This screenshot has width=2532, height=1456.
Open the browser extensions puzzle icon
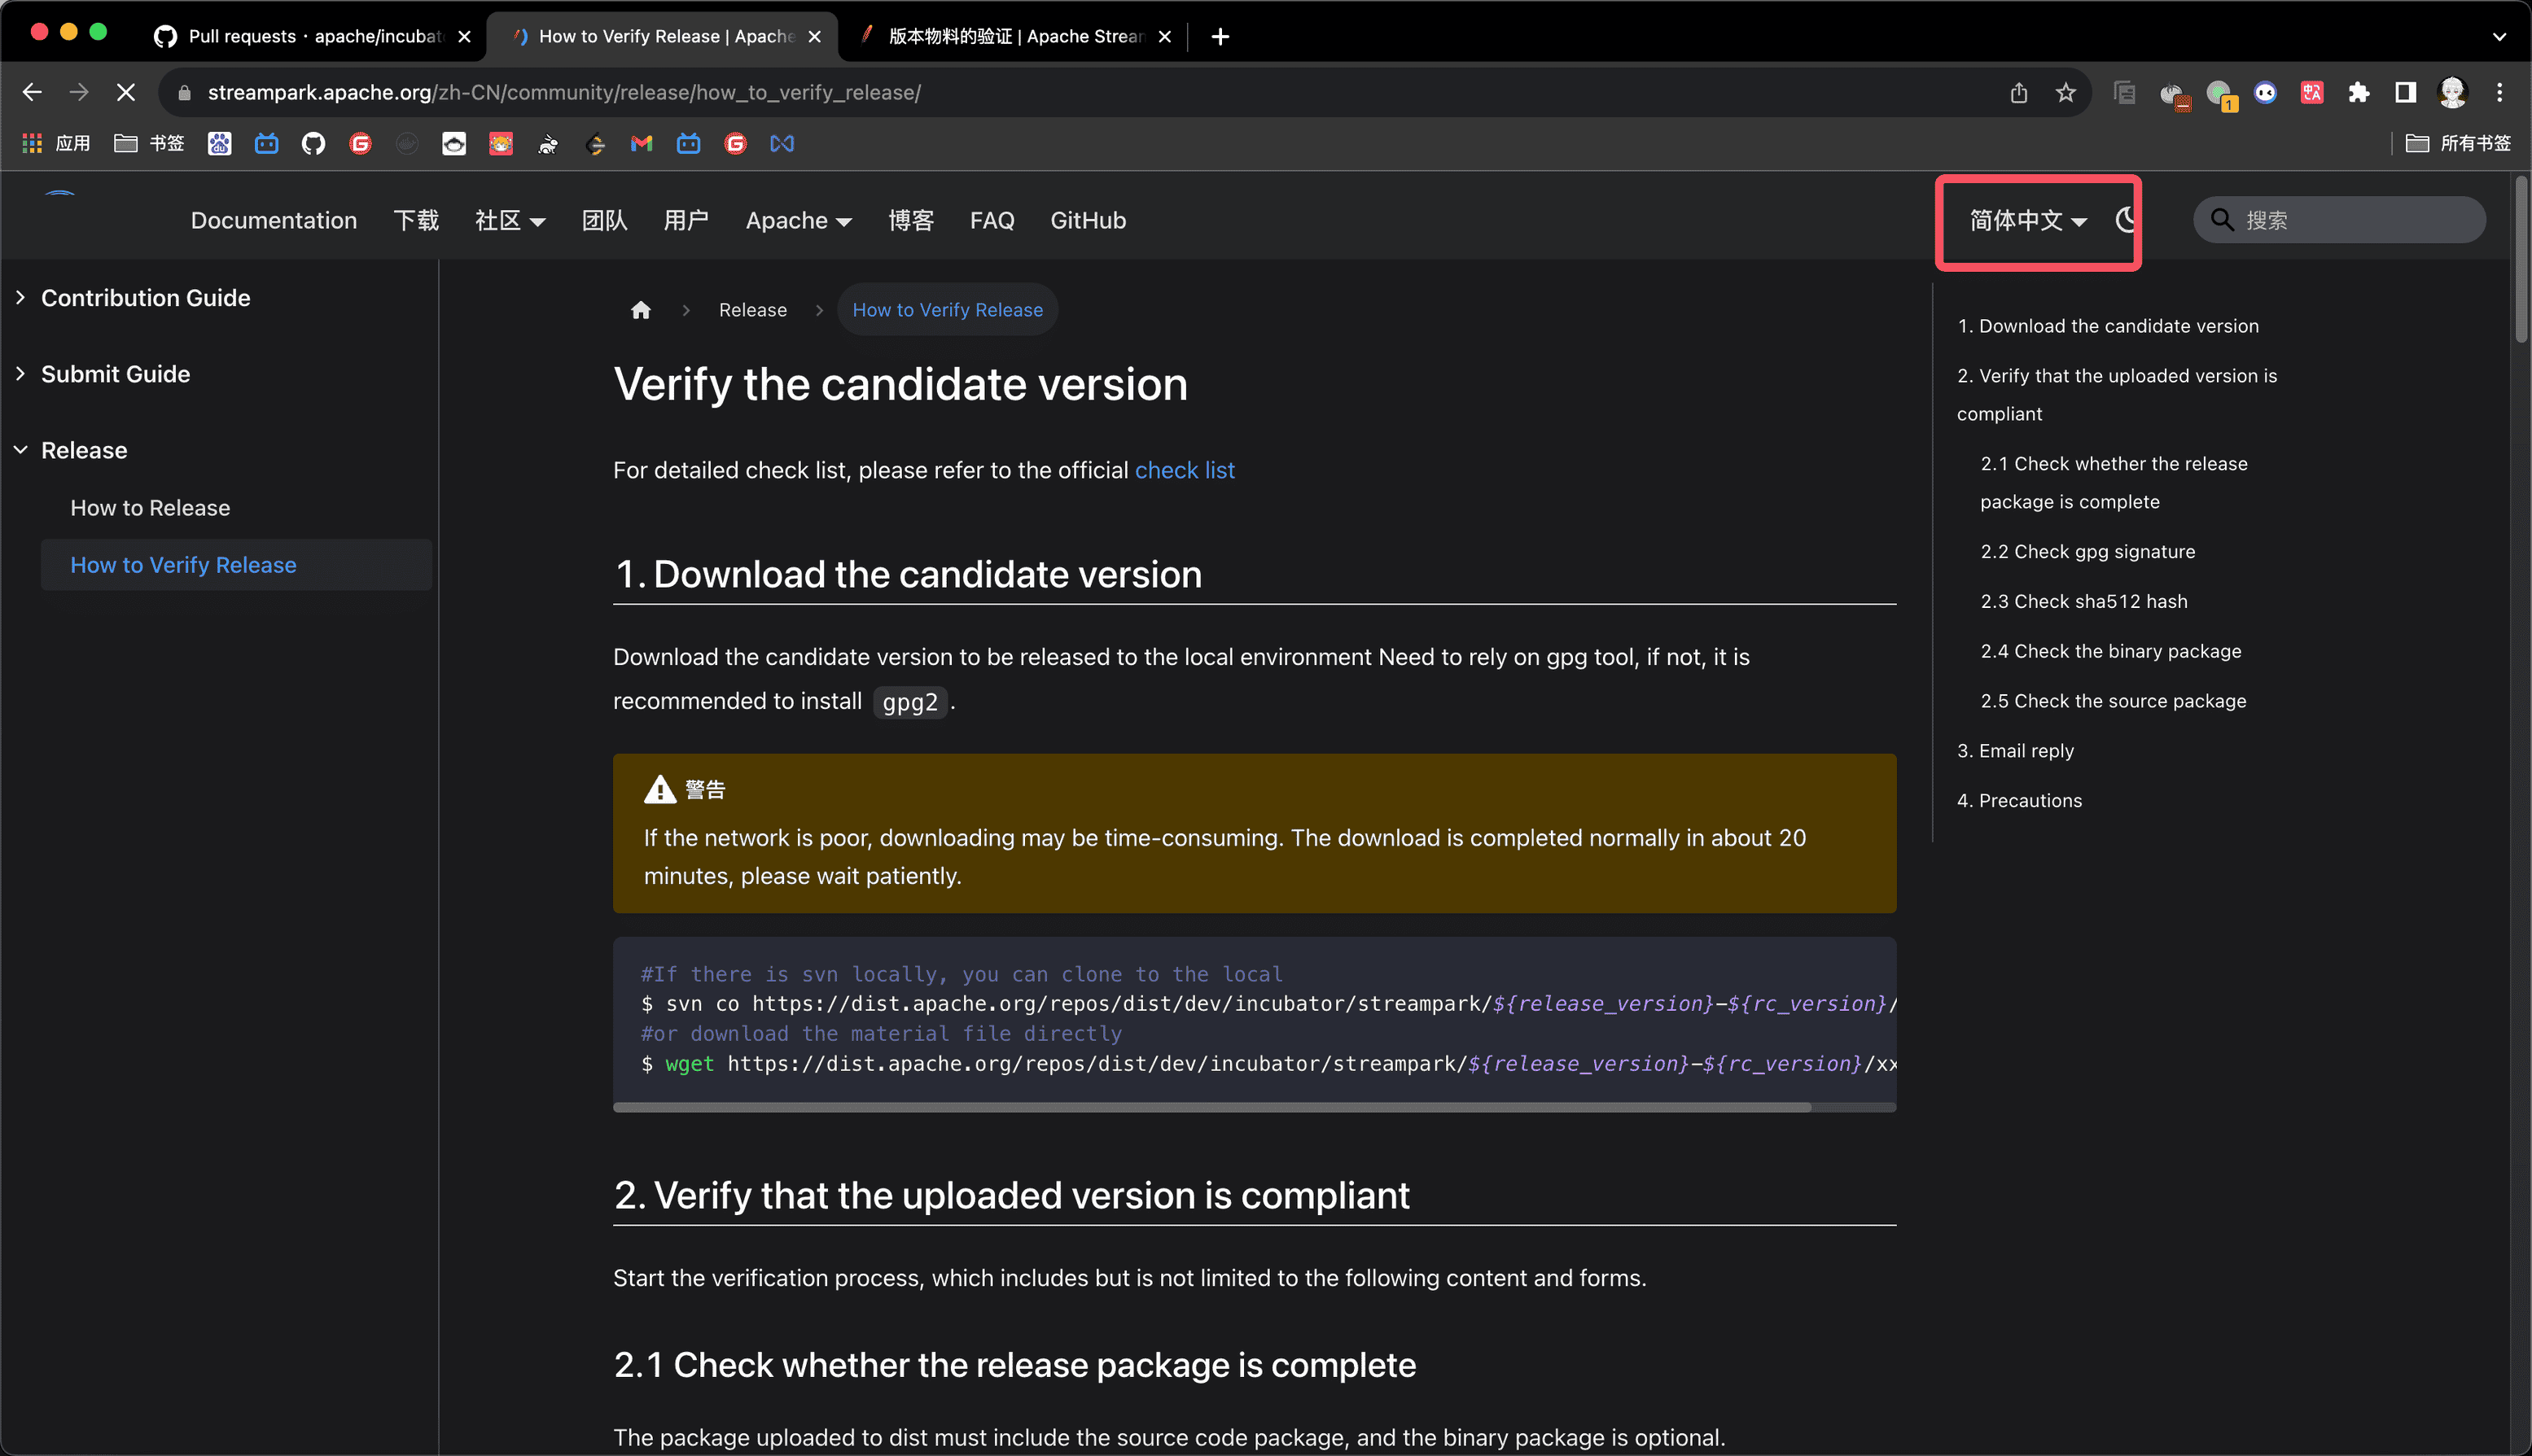pos(2359,93)
